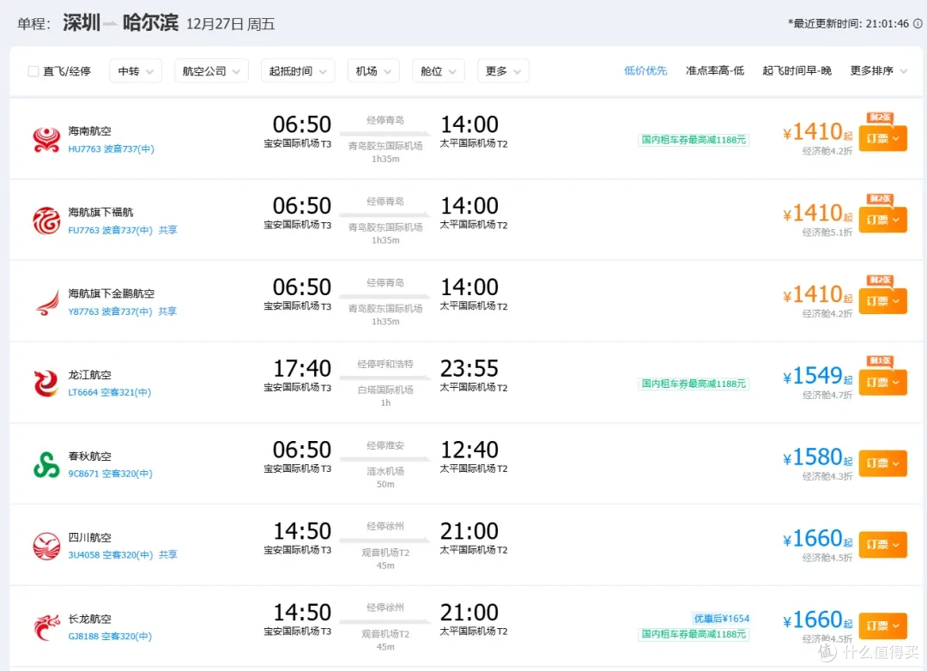
Task: Click the 龙江航空 airline logo icon
Action: pyautogui.click(x=46, y=383)
